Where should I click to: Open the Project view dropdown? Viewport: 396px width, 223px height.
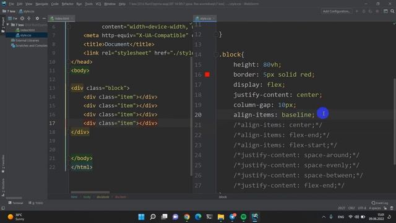coord(12,19)
